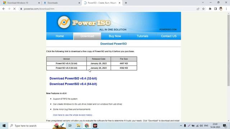This screenshot has width=230, height=129.
Task: Click the battery tray icon
Action: tap(193, 126)
